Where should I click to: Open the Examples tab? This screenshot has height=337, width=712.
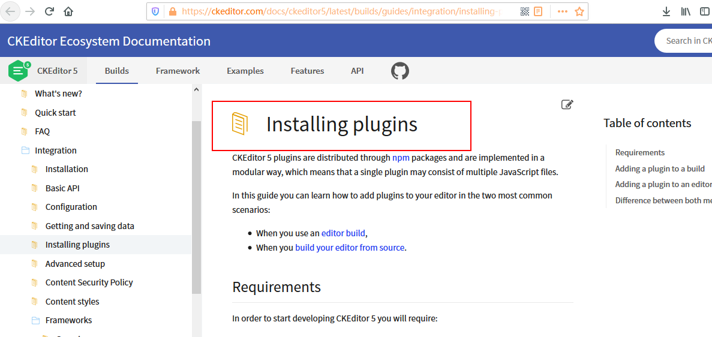pyautogui.click(x=245, y=71)
